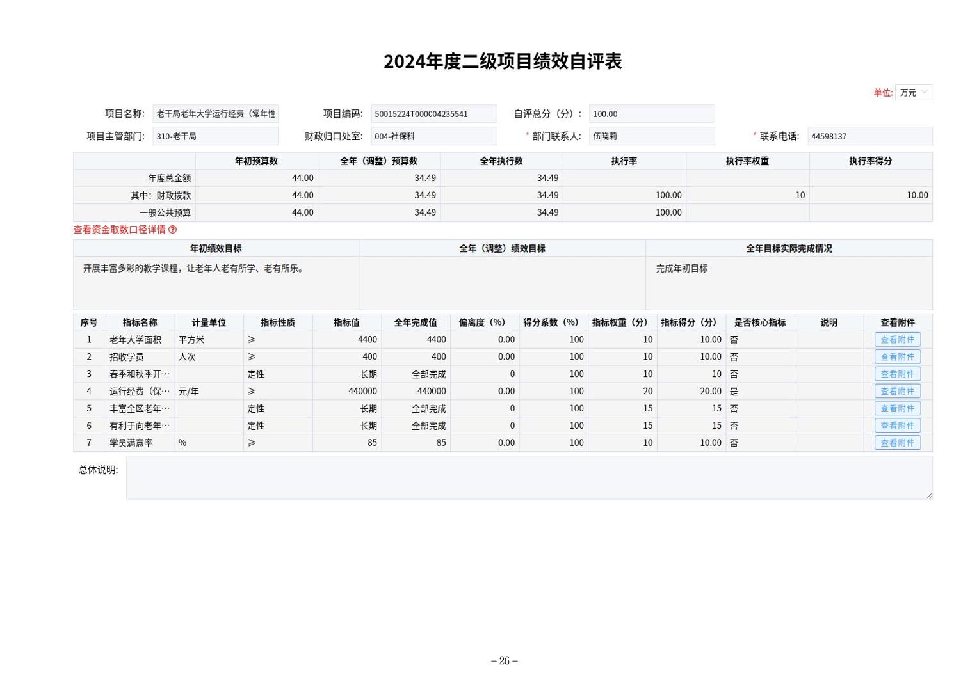Image resolution: width=970 pixels, height=684 pixels.
Task: Click 查看附件 for 老年大学面积 row
Action: tap(897, 340)
